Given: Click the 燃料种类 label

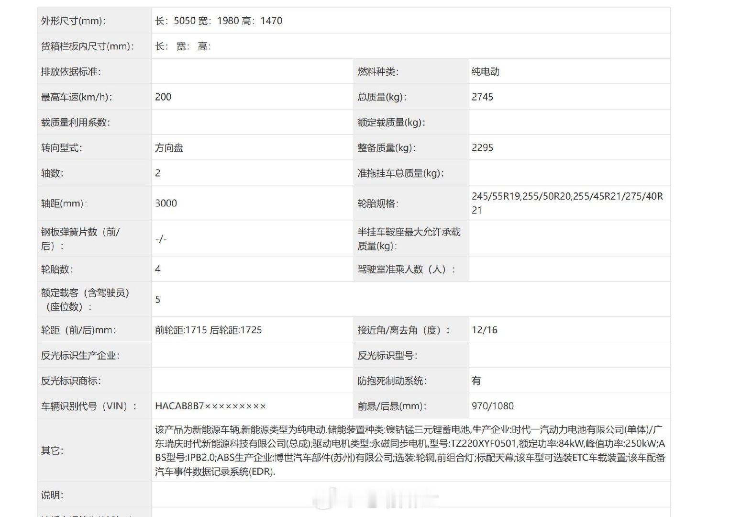Looking at the screenshot, I should (378, 71).
